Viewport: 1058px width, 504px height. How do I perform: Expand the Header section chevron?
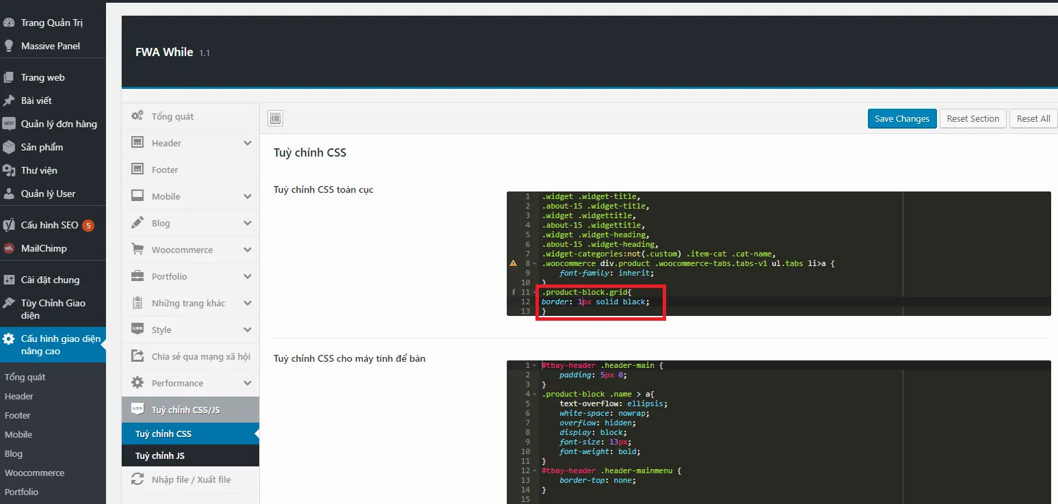247,143
